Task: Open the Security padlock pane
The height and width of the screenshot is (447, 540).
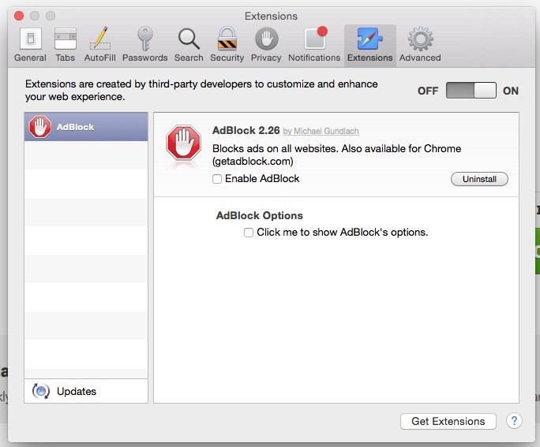Action: [x=227, y=45]
